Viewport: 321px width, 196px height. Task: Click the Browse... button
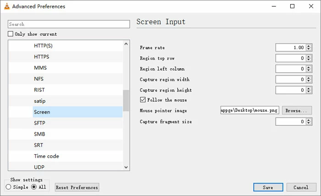click(298, 110)
